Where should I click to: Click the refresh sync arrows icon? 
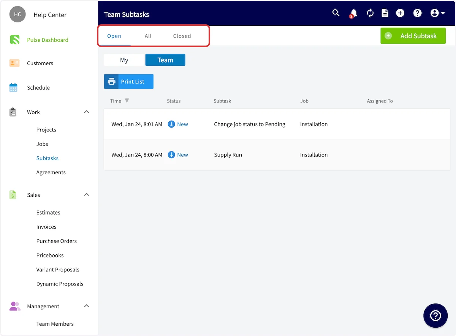[x=370, y=13]
